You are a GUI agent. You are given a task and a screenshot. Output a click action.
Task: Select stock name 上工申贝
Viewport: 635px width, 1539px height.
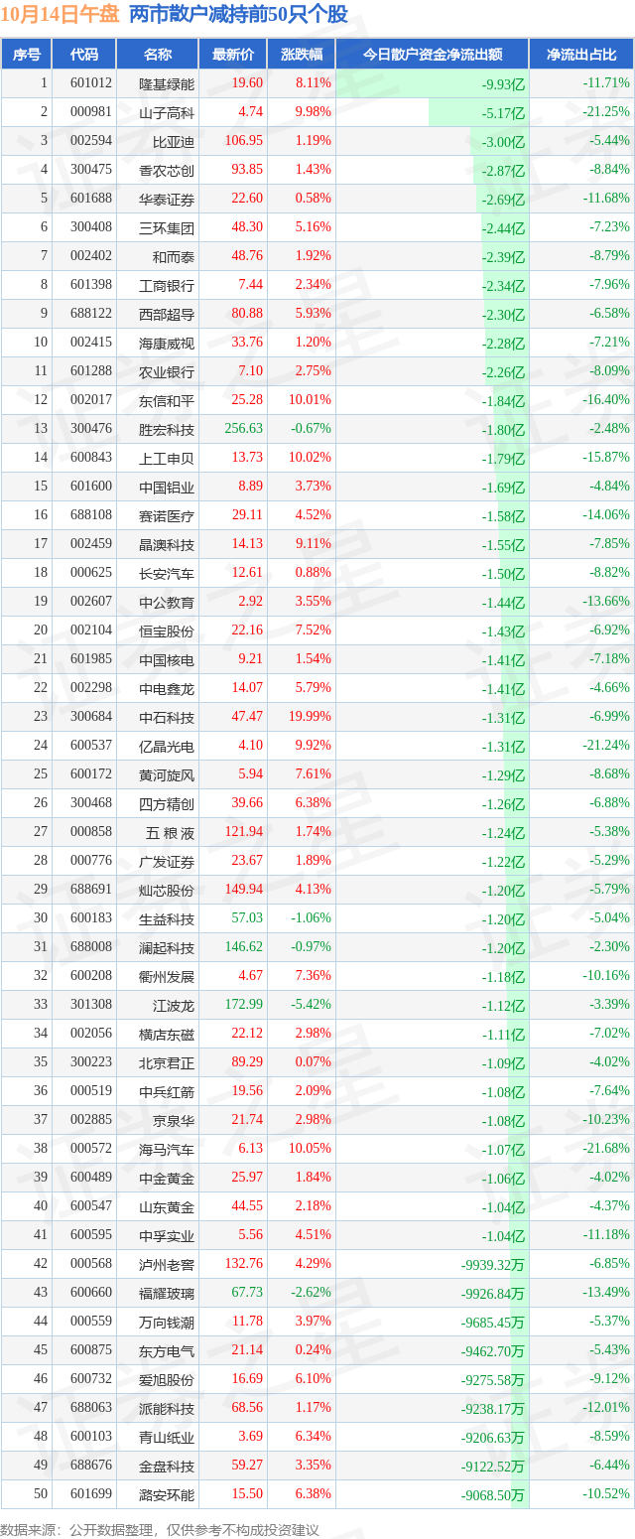167,458
